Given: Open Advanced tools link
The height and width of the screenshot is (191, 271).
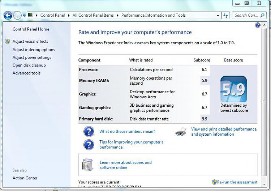Looking at the screenshot, I should (x=26, y=73).
